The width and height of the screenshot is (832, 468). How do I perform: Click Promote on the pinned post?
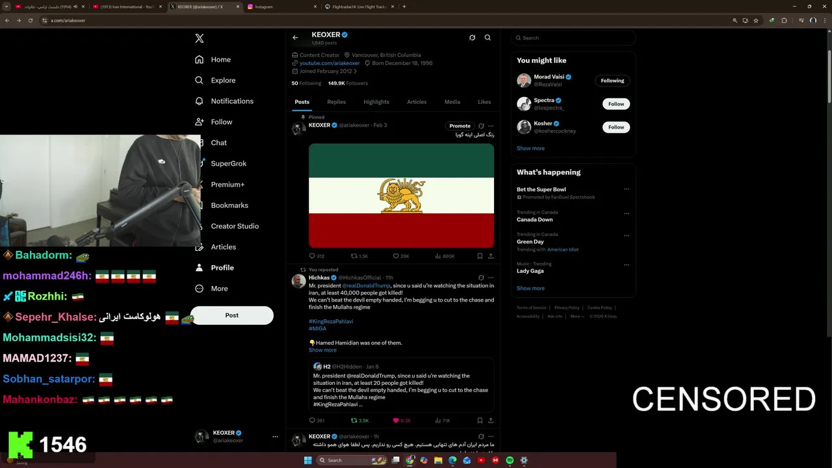click(460, 126)
